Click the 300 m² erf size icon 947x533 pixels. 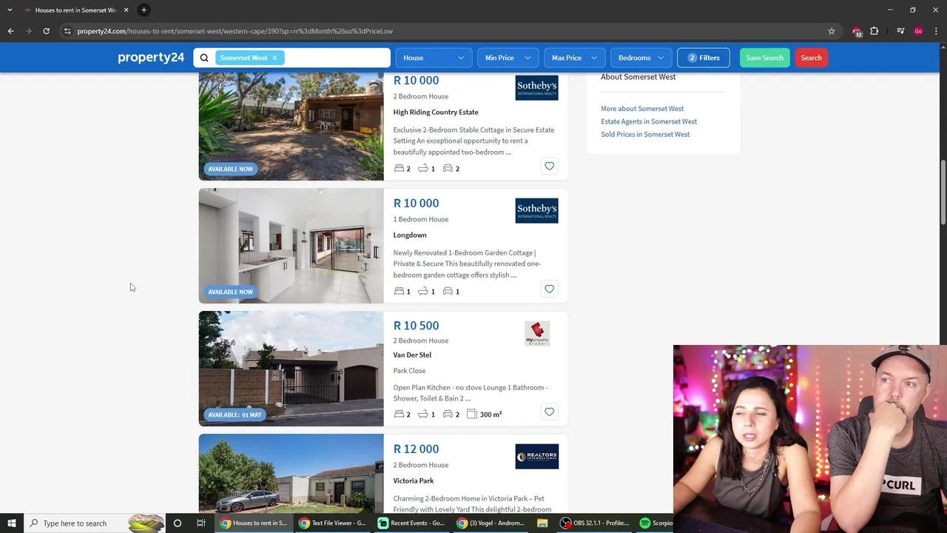pos(472,414)
